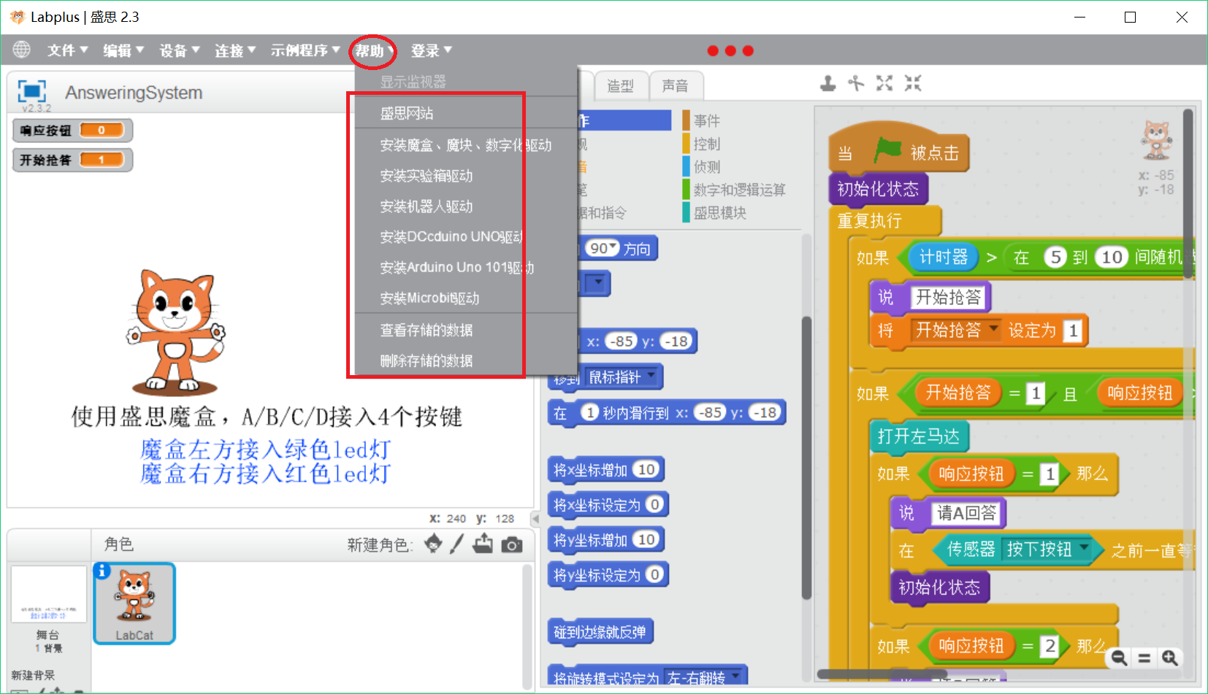Open the 登录 menu
Viewport: 1208px width, 694px height.
(431, 50)
